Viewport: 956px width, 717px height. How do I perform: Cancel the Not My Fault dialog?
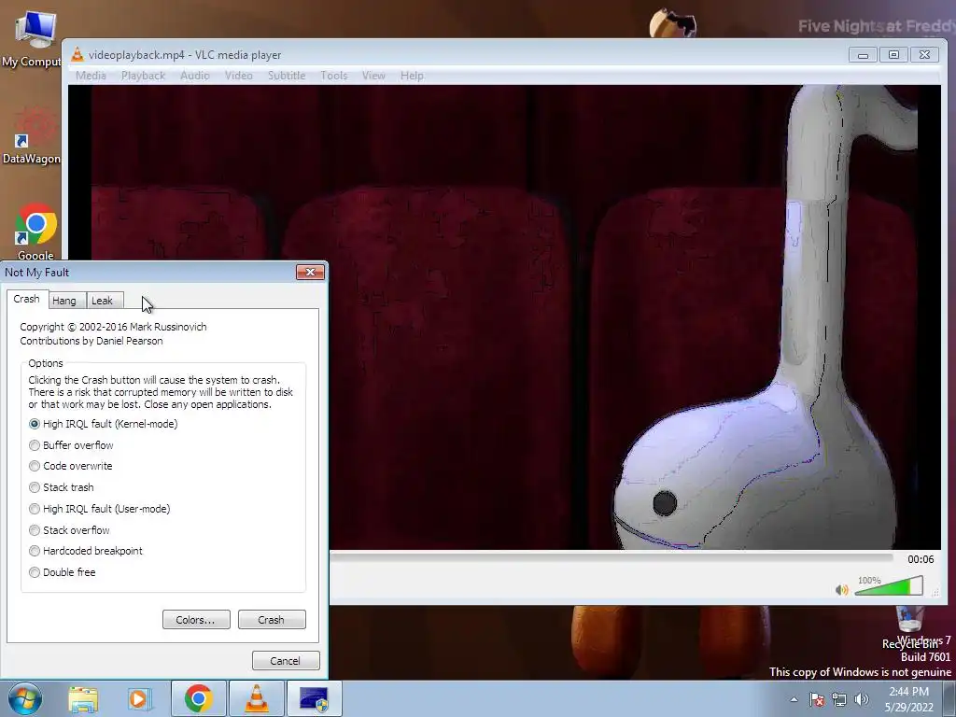286,660
